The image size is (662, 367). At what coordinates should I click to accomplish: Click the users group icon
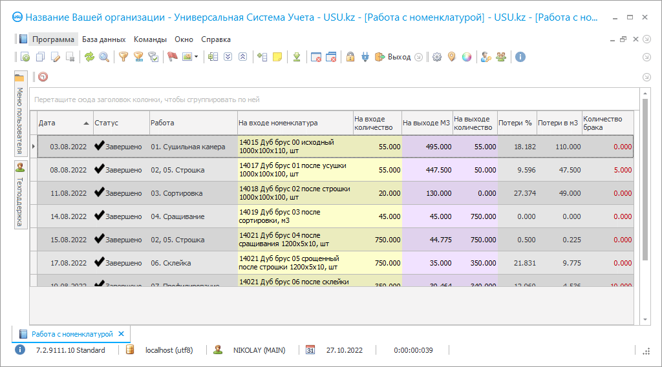coord(501,57)
